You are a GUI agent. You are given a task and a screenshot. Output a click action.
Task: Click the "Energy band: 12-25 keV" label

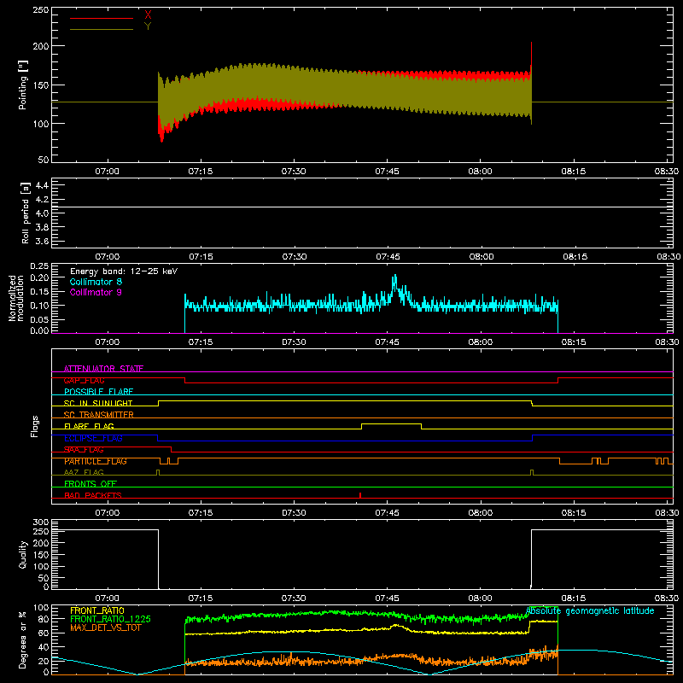[x=124, y=271]
